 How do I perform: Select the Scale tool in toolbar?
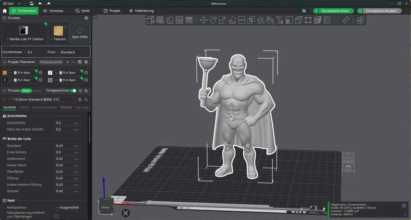click(x=222, y=20)
